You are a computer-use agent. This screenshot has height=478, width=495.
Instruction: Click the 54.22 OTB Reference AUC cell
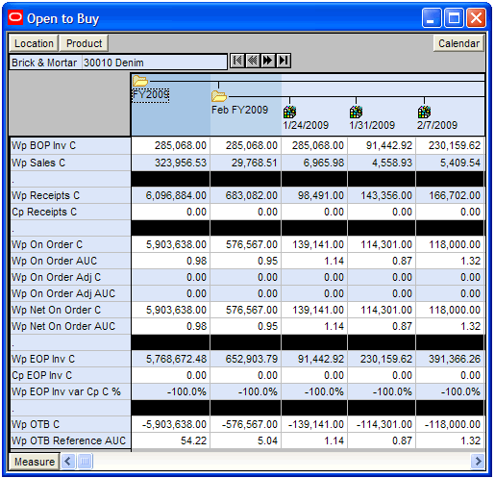pyautogui.click(x=171, y=440)
